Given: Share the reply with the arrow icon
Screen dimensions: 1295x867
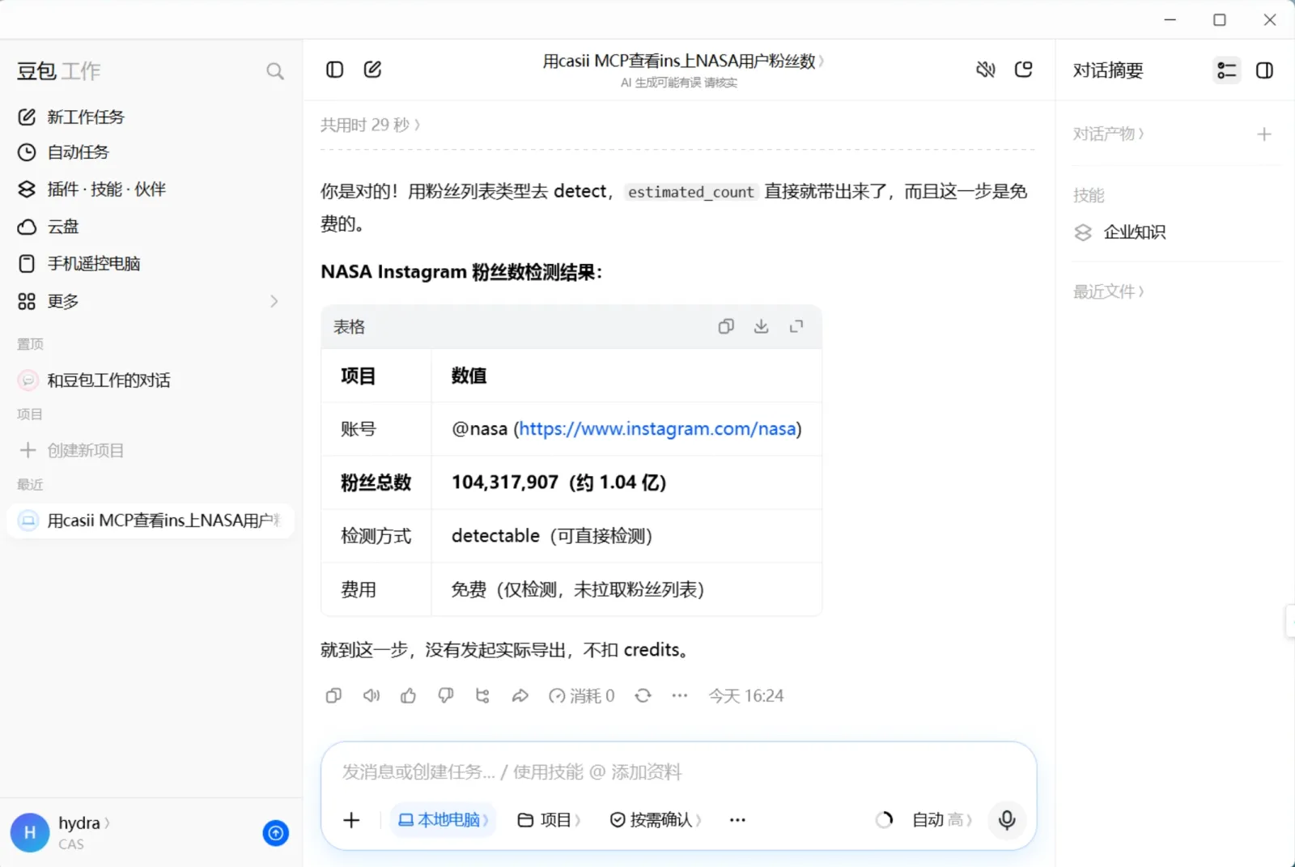Looking at the screenshot, I should (520, 696).
